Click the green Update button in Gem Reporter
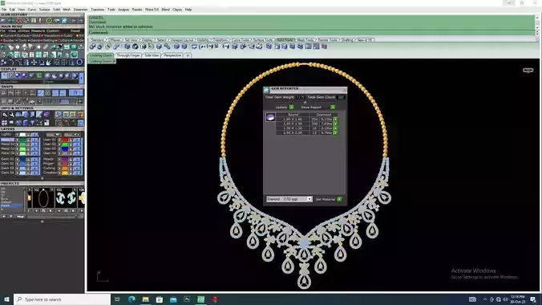Image resolution: width=542 pixels, height=305 pixels. pyautogui.click(x=291, y=108)
